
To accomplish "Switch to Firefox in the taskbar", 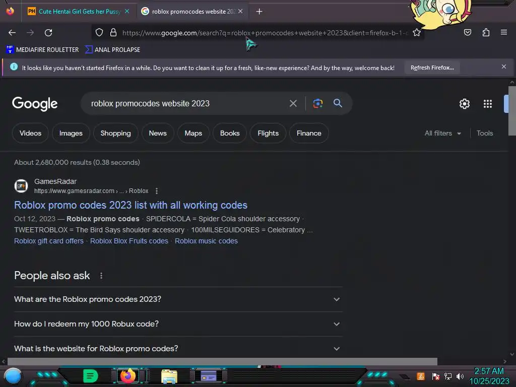I will point(128,375).
